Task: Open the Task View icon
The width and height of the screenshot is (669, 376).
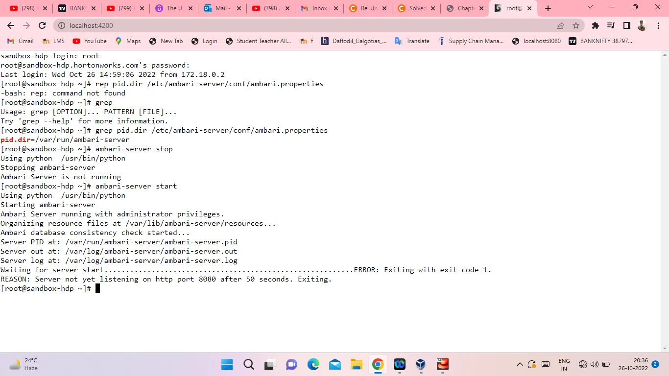Action: pos(270,364)
